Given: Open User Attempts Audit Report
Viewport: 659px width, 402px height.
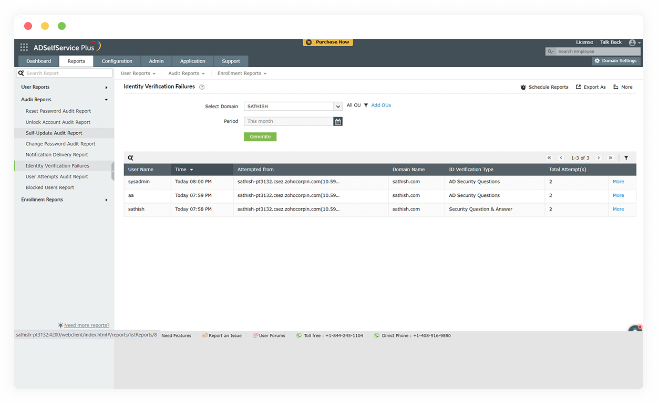Looking at the screenshot, I should point(57,177).
